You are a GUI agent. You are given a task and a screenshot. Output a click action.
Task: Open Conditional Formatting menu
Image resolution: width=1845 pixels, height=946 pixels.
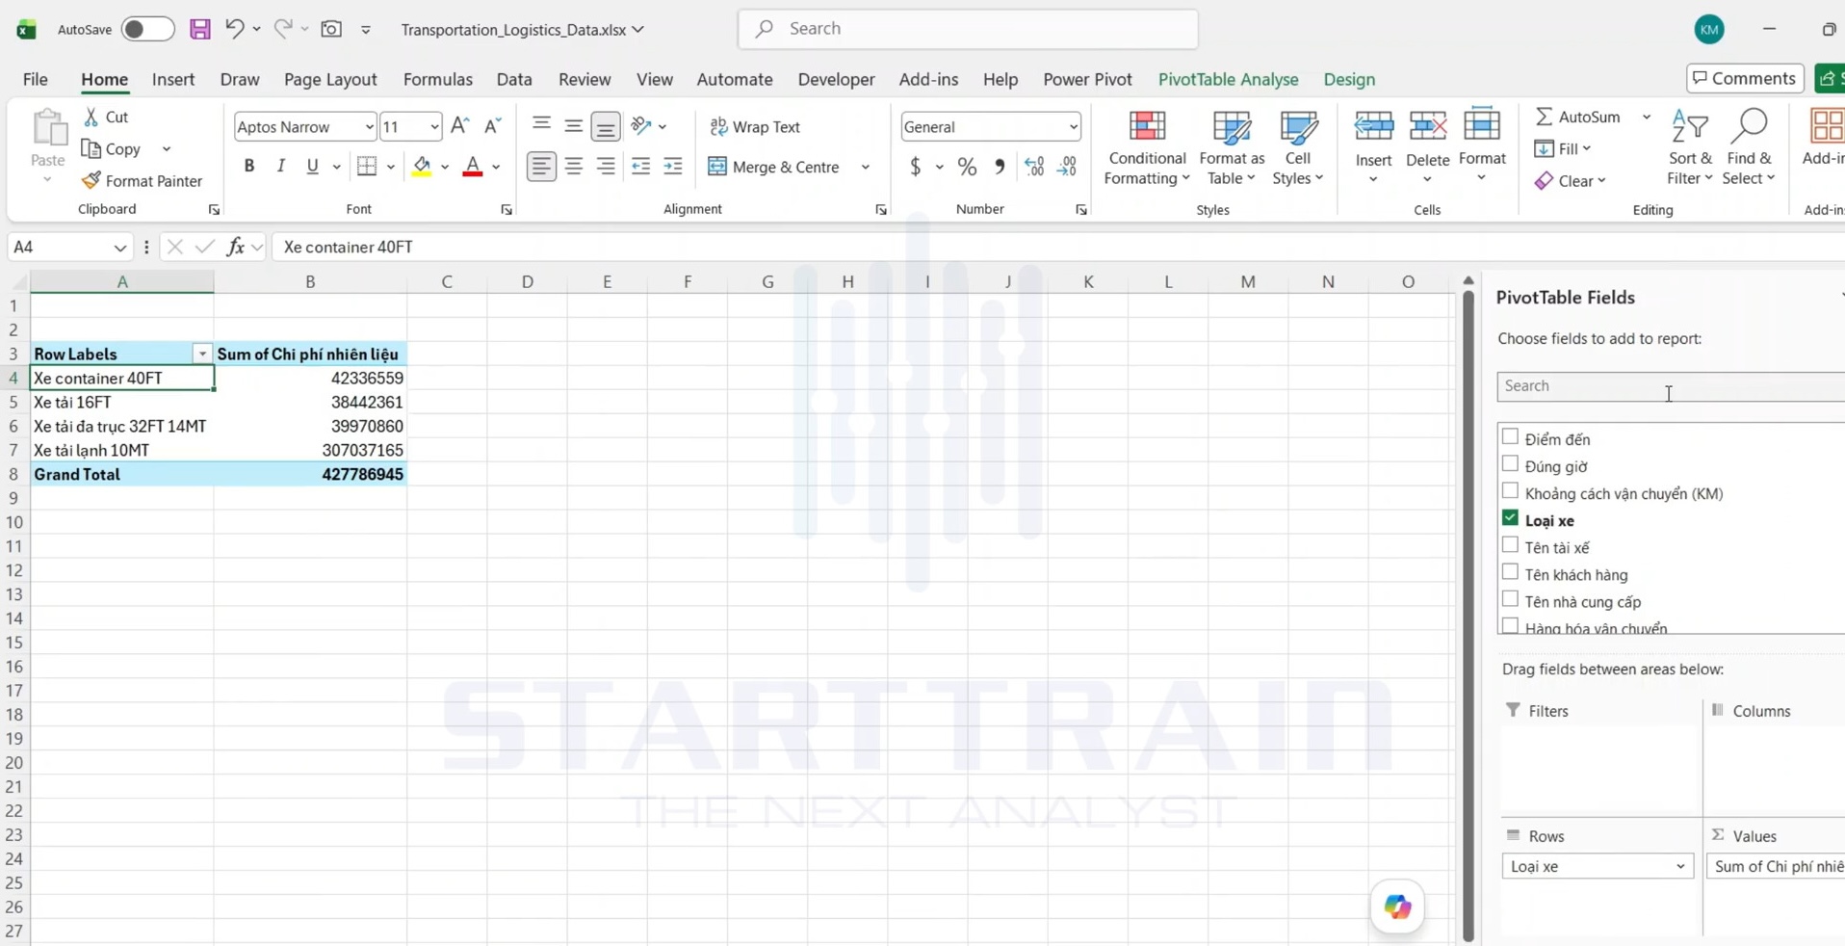(1147, 147)
